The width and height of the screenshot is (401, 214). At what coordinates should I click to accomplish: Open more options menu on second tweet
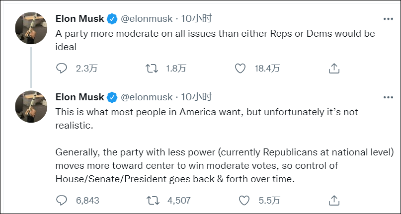point(389,97)
